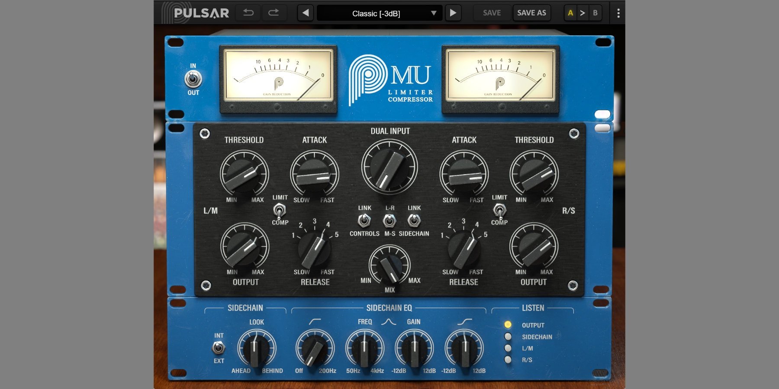Click the next preset arrow
This screenshot has height=389, width=779.
pos(453,13)
